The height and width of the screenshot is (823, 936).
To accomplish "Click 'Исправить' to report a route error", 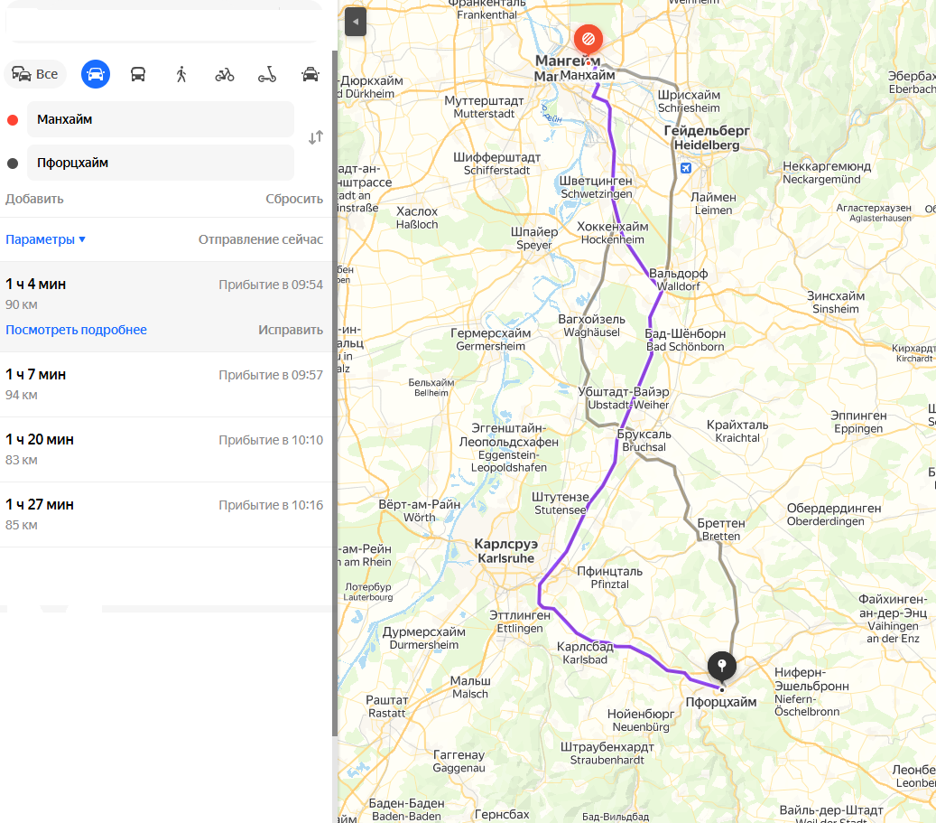I will (x=291, y=330).
